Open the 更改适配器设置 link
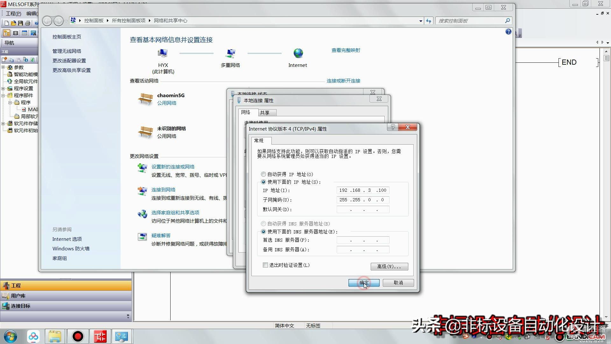The image size is (611, 344). click(x=69, y=61)
